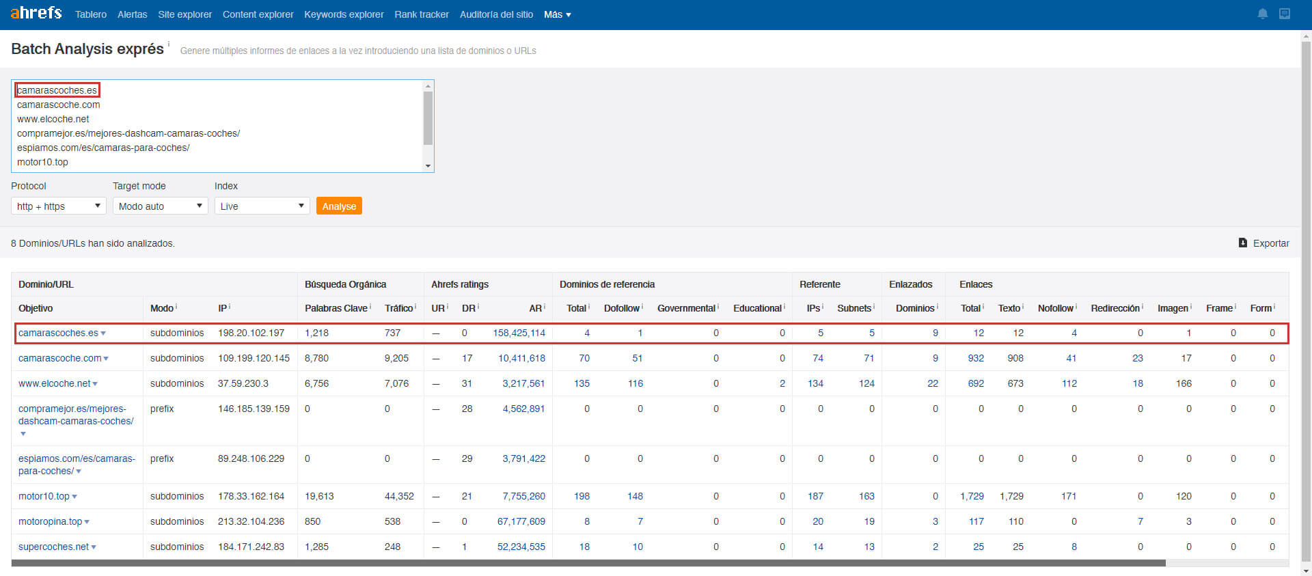Expand the camarascoche.com row dropdown arrow

(x=106, y=359)
